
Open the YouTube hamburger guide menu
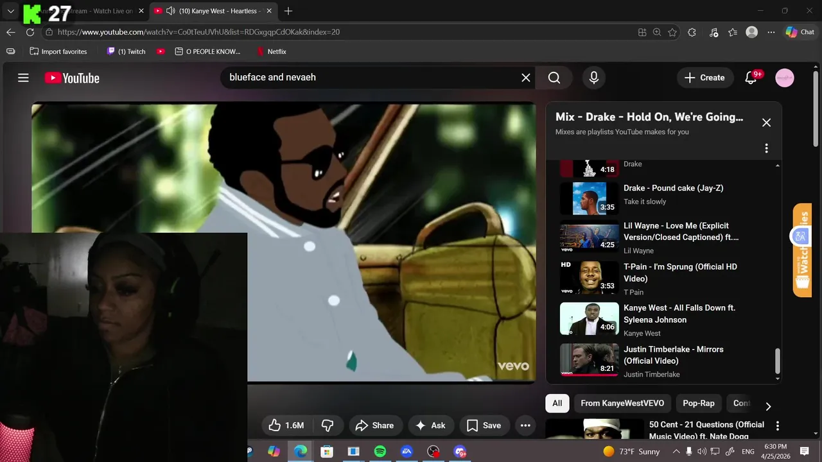click(23, 78)
